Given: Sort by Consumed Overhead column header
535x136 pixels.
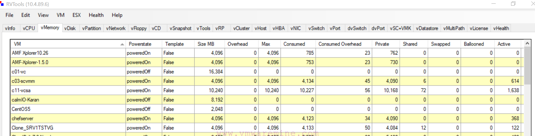Looking at the screenshot, I should pyautogui.click(x=343, y=44).
